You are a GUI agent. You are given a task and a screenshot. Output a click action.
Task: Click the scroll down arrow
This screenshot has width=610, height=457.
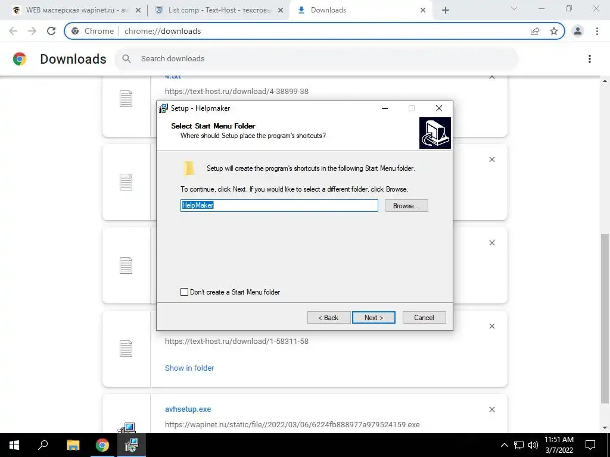click(x=605, y=428)
